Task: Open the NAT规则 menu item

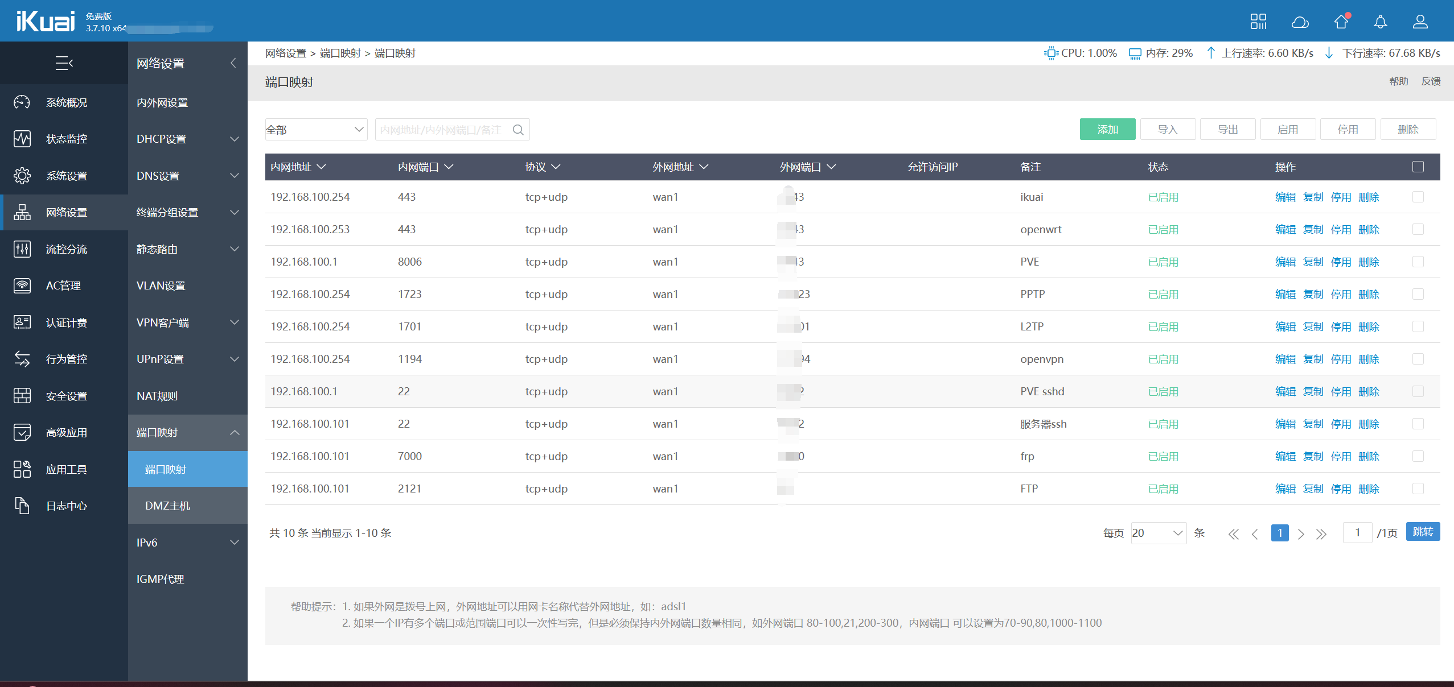Action: pyautogui.click(x=157, y=396)
